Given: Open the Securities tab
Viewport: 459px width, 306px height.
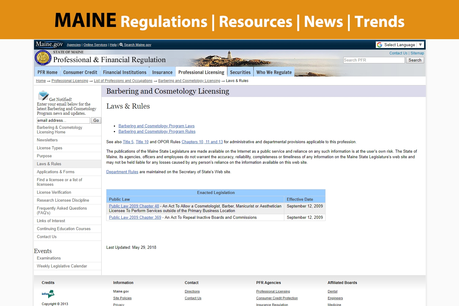Looking at the screenshot, I should point(240,72).
